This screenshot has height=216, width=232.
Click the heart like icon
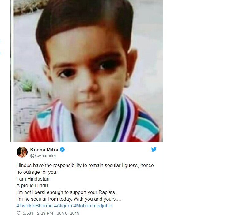(x=19, y=213)
